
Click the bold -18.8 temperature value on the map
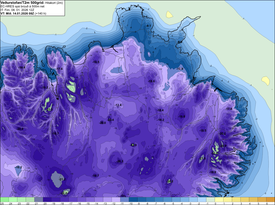[x=213, y=172]
